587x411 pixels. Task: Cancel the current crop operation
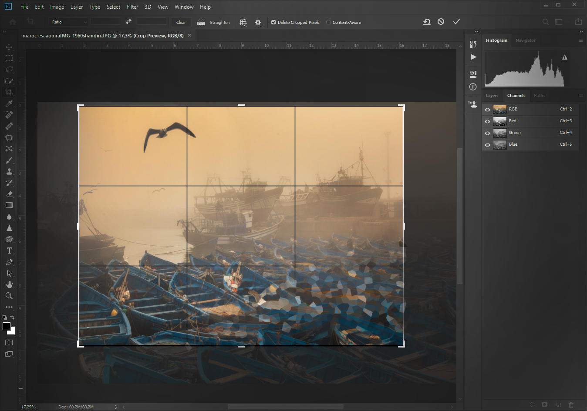click(x=441, y=21)
